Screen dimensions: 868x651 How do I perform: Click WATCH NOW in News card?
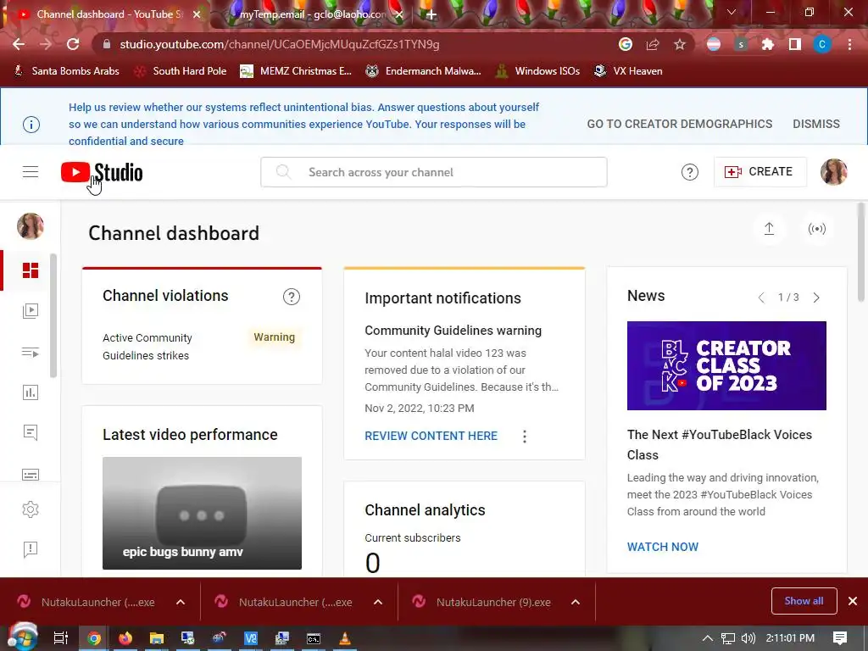click(663, 547)
